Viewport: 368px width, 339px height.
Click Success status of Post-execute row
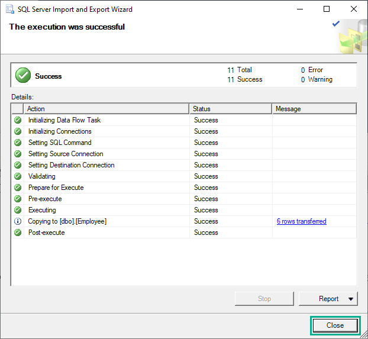(x=206, y=233)
